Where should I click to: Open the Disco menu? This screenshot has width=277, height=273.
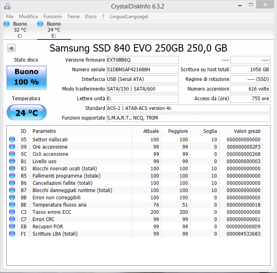pyautogui.click(x=91, y=17)
